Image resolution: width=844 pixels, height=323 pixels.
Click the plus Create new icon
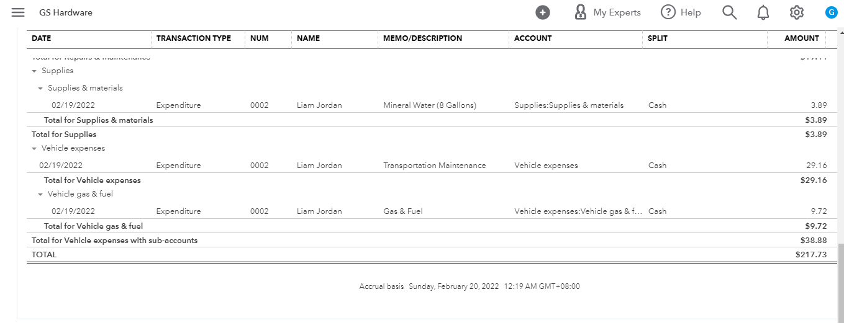(x=543, y=12)
